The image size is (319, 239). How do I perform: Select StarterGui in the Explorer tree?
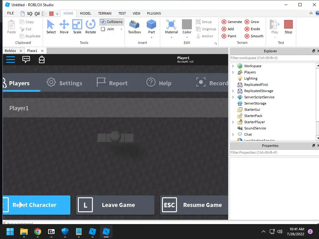point(252,110)
